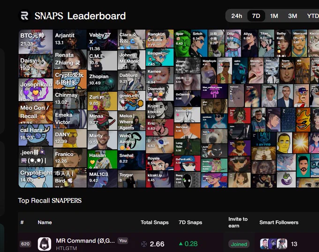
Task: Click the 620 rank badge
Action: click(x=25, y=244)
